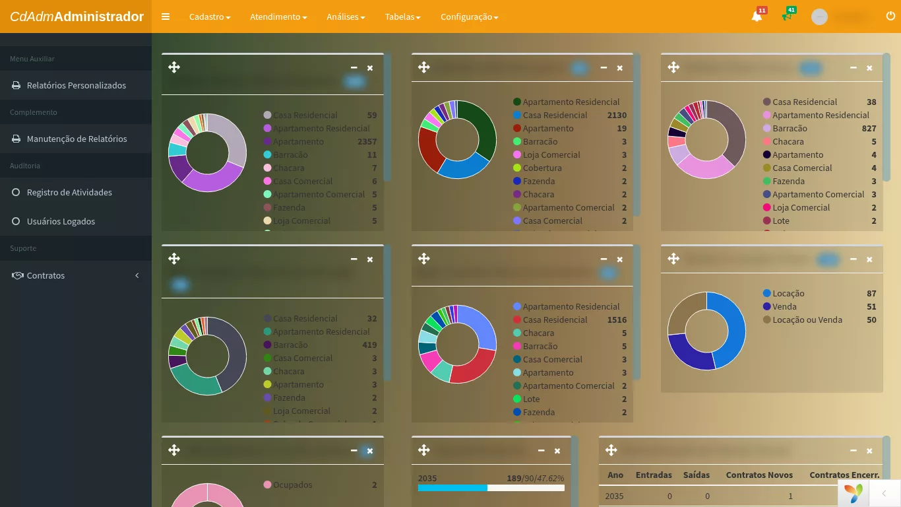901x507 pixels.
Task: Close the Entradas/Saídas table panel
Action: click(869, 451)
